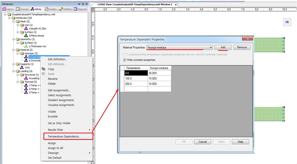Click the Copy icon in context menu
The width and height of the screenshot is (297, 164).
(44, 69)
